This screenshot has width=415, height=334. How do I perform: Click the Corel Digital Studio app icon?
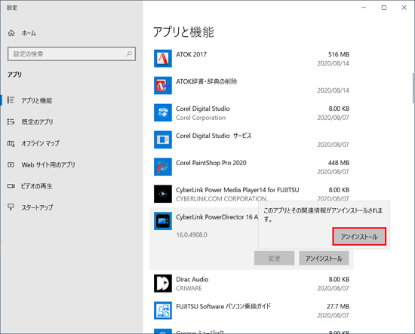pos(163,112)
